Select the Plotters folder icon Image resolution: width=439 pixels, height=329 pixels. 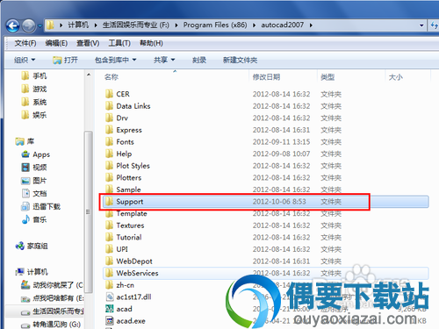coord(109,177)
